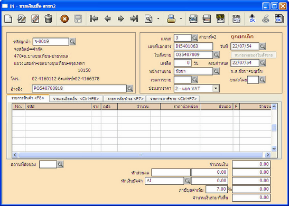The image size is (289, 206).
Task: Click the ส่วนลด column header
Action: point(217,107)
